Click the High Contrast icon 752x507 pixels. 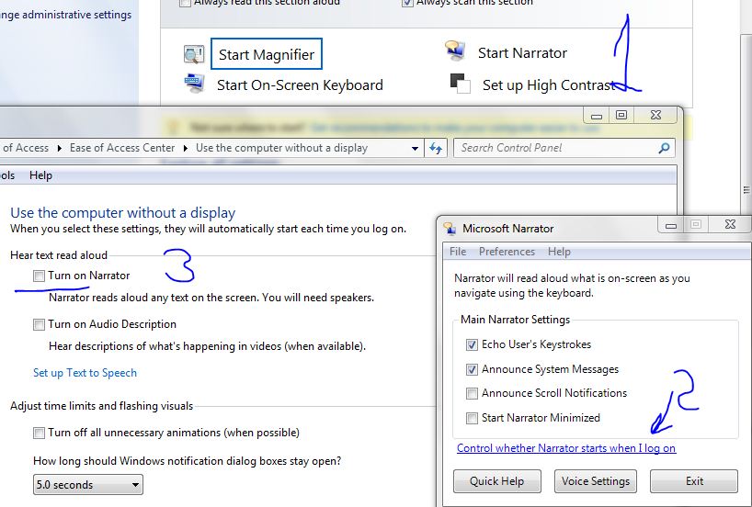(461, 84)
